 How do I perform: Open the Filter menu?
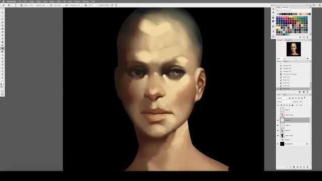coord(59,2)
